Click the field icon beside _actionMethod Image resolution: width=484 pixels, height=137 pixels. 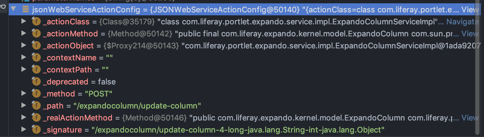(x=36, y=33)
